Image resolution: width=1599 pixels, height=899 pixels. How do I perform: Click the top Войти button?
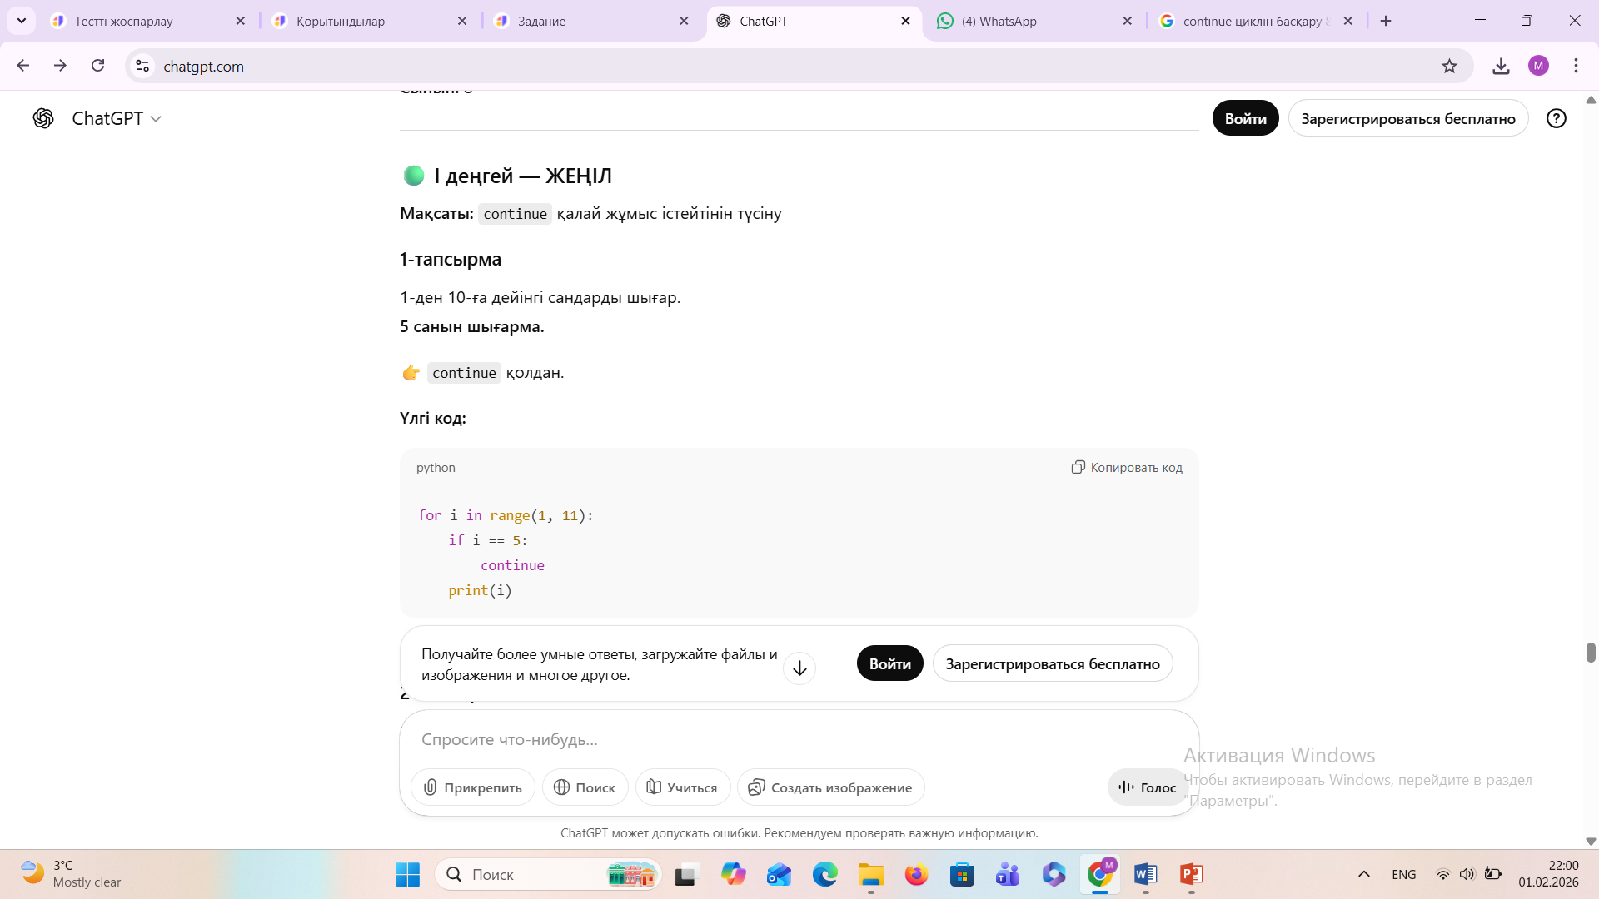click(x=1245, y=118)
